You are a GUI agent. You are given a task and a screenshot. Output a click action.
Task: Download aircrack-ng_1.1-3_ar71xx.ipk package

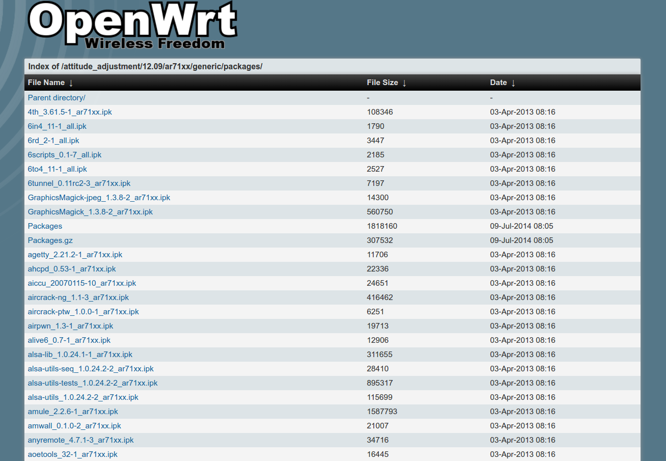tap(78, 297)
